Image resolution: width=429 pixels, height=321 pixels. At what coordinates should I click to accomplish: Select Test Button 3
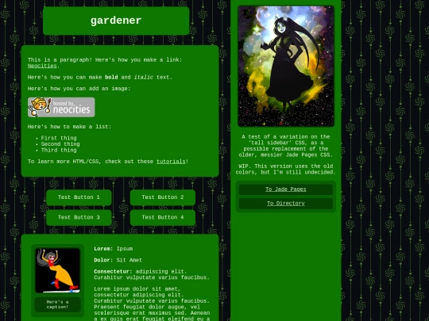click(x=79, y=217)
